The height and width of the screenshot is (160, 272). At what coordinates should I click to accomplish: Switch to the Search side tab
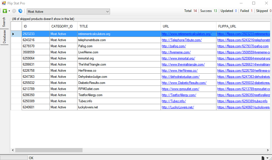4,22
